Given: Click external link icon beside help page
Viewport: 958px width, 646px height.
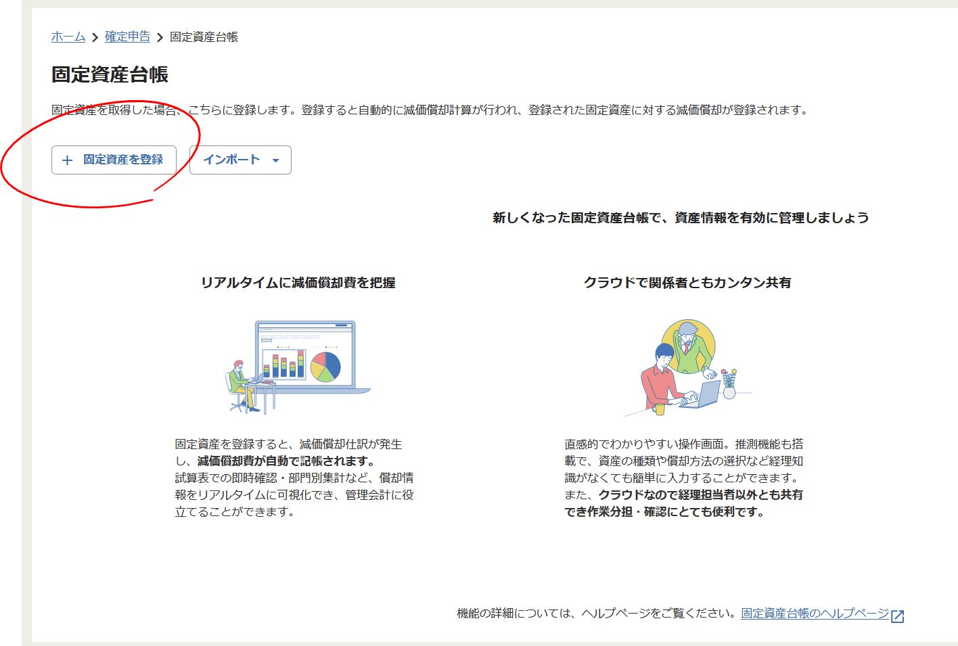Looking at the screenshot, I should [898, 616].
